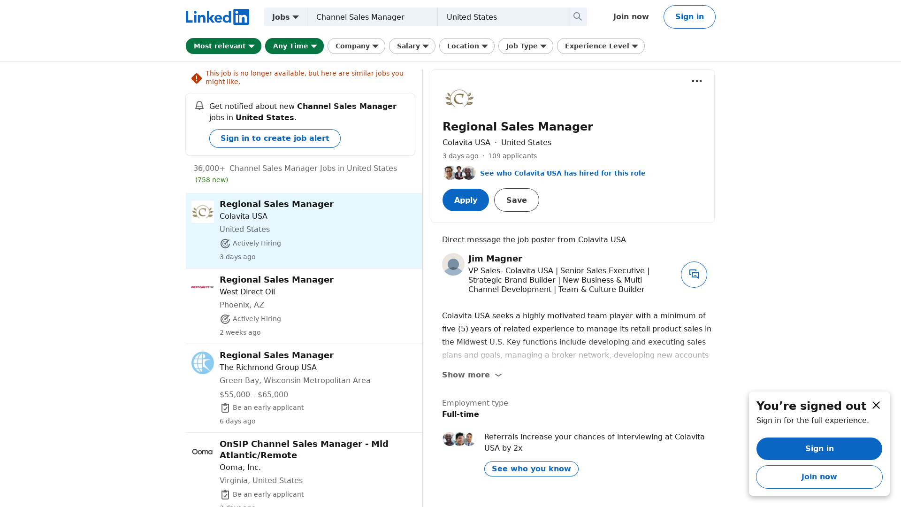Click the Virginia, United States location text
Viewport: 901px width, 507px height.
pyautogui.click(x=261, y=481)
